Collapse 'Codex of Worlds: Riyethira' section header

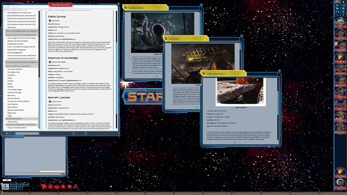(21, 125)
